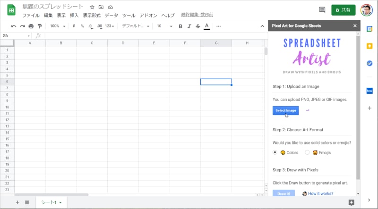This screenshot has height=209, width=378.
Task: Choose the Emojis radio option
Action: click(x=307, y=152)
